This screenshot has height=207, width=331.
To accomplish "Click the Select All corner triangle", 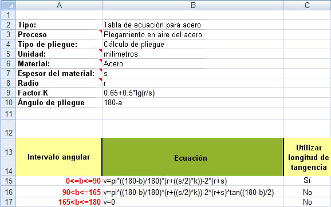I will (8, 5).
